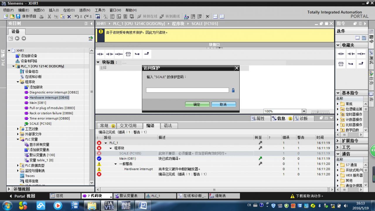Open 强制表 in bottom editor bar
375x211 pixels.
click(x=224, y=196)
